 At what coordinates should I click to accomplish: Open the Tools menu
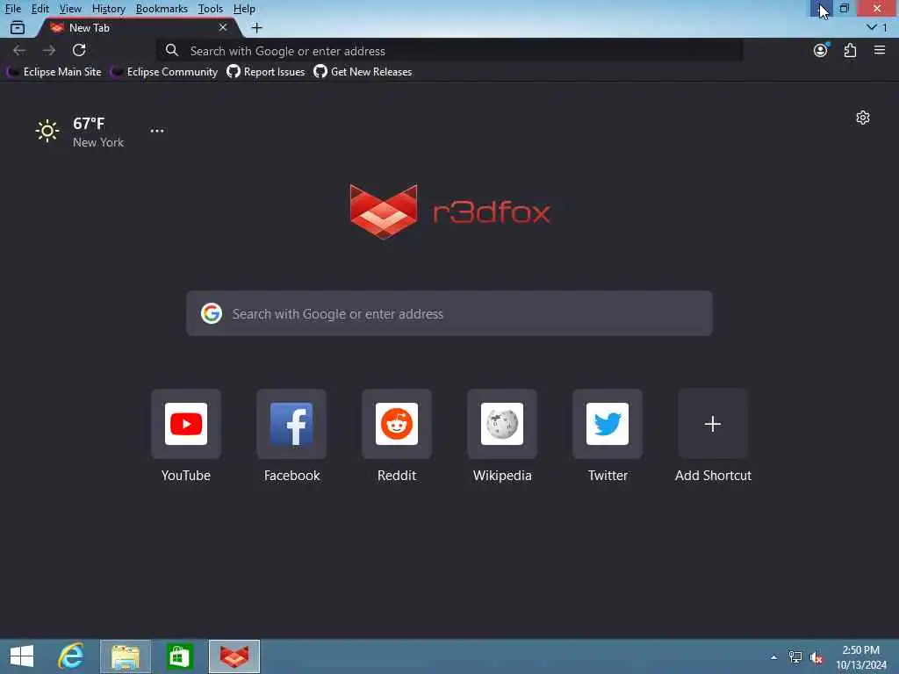click(210, 9)
